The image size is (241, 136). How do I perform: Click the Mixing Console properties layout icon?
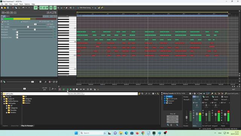pos(190,93)
